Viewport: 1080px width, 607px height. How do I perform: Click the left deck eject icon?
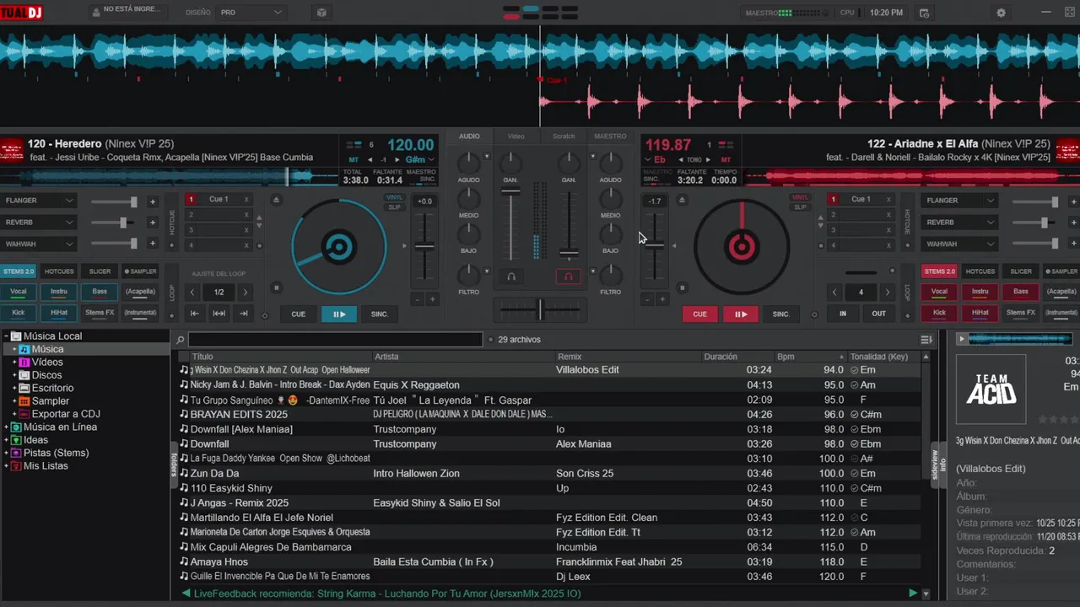tap(276, 200)
